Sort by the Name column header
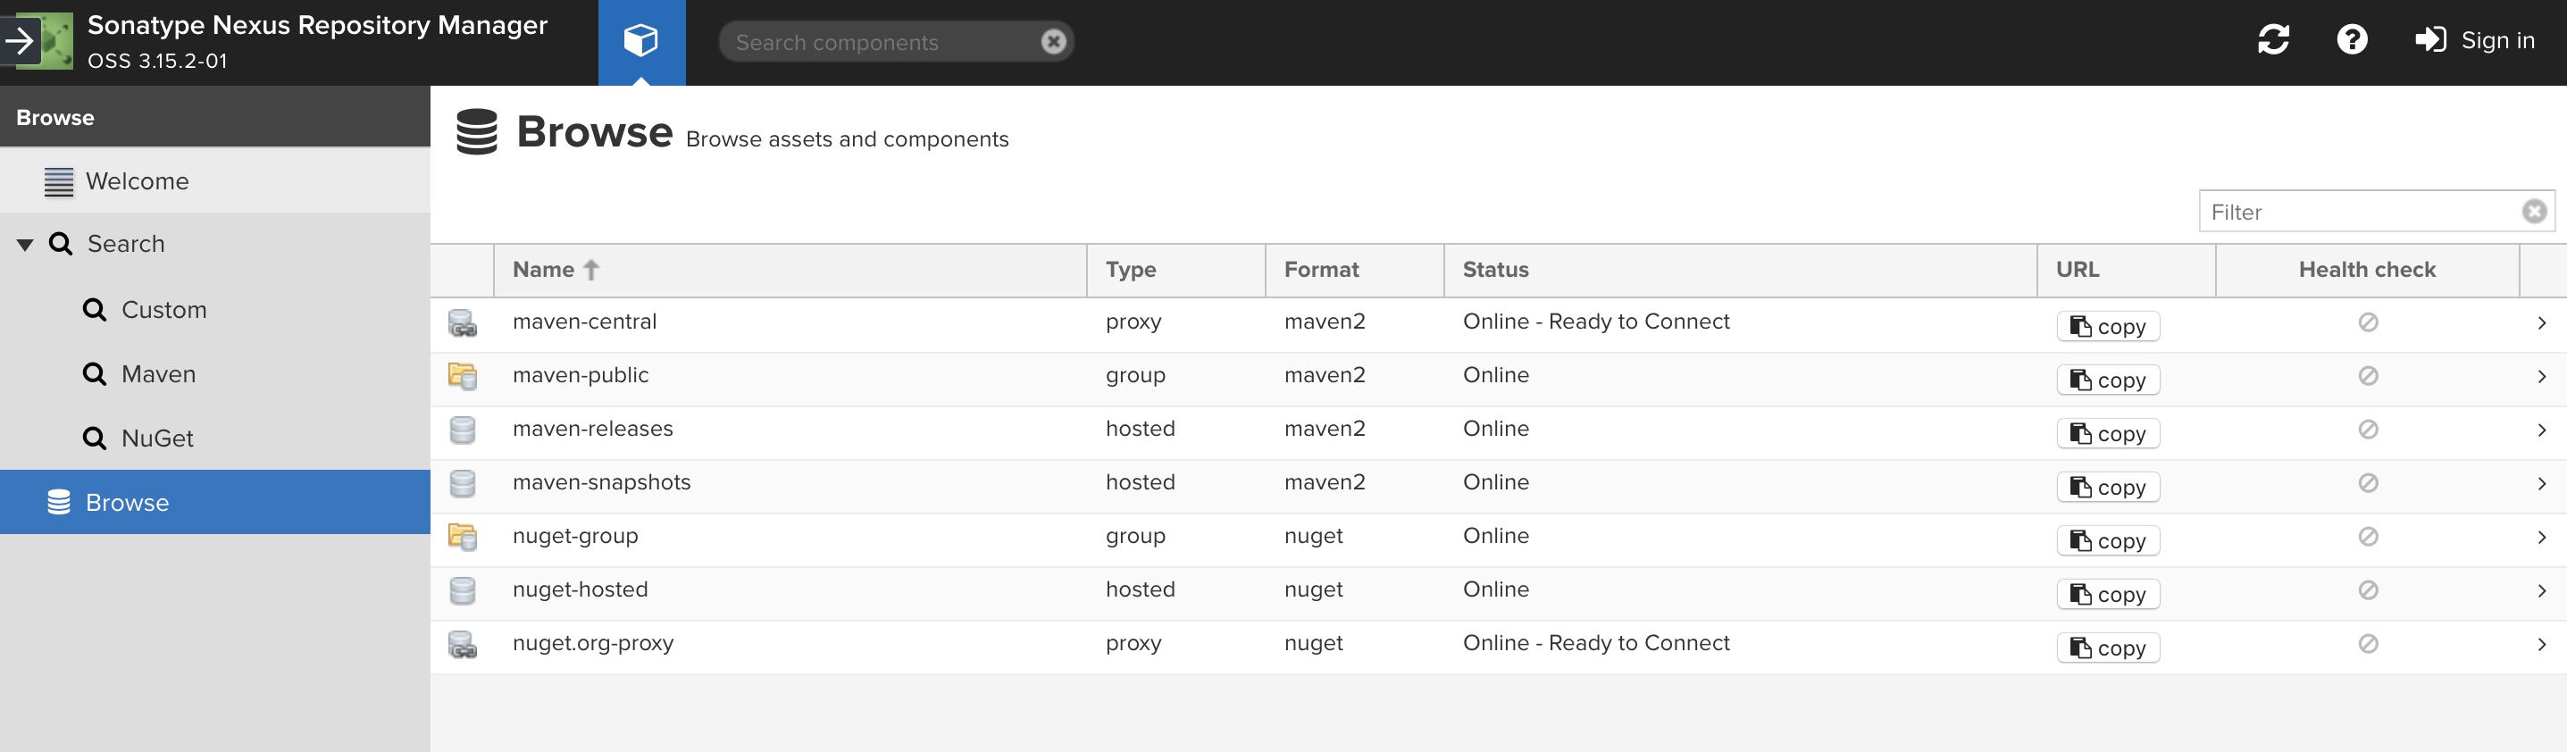The image size is (2567, 752). tap(544, 270)
